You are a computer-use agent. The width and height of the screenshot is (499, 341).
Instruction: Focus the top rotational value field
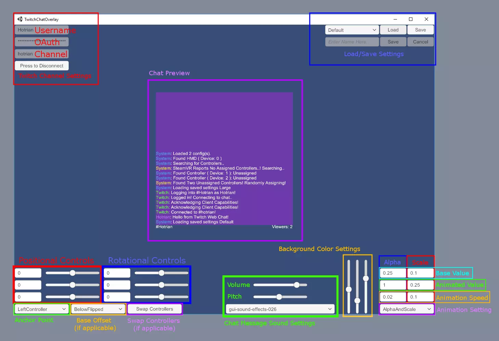tap(117, 273)
